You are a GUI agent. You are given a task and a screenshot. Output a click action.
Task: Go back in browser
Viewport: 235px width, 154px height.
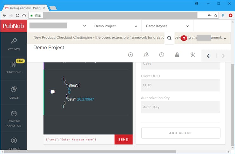4,15
